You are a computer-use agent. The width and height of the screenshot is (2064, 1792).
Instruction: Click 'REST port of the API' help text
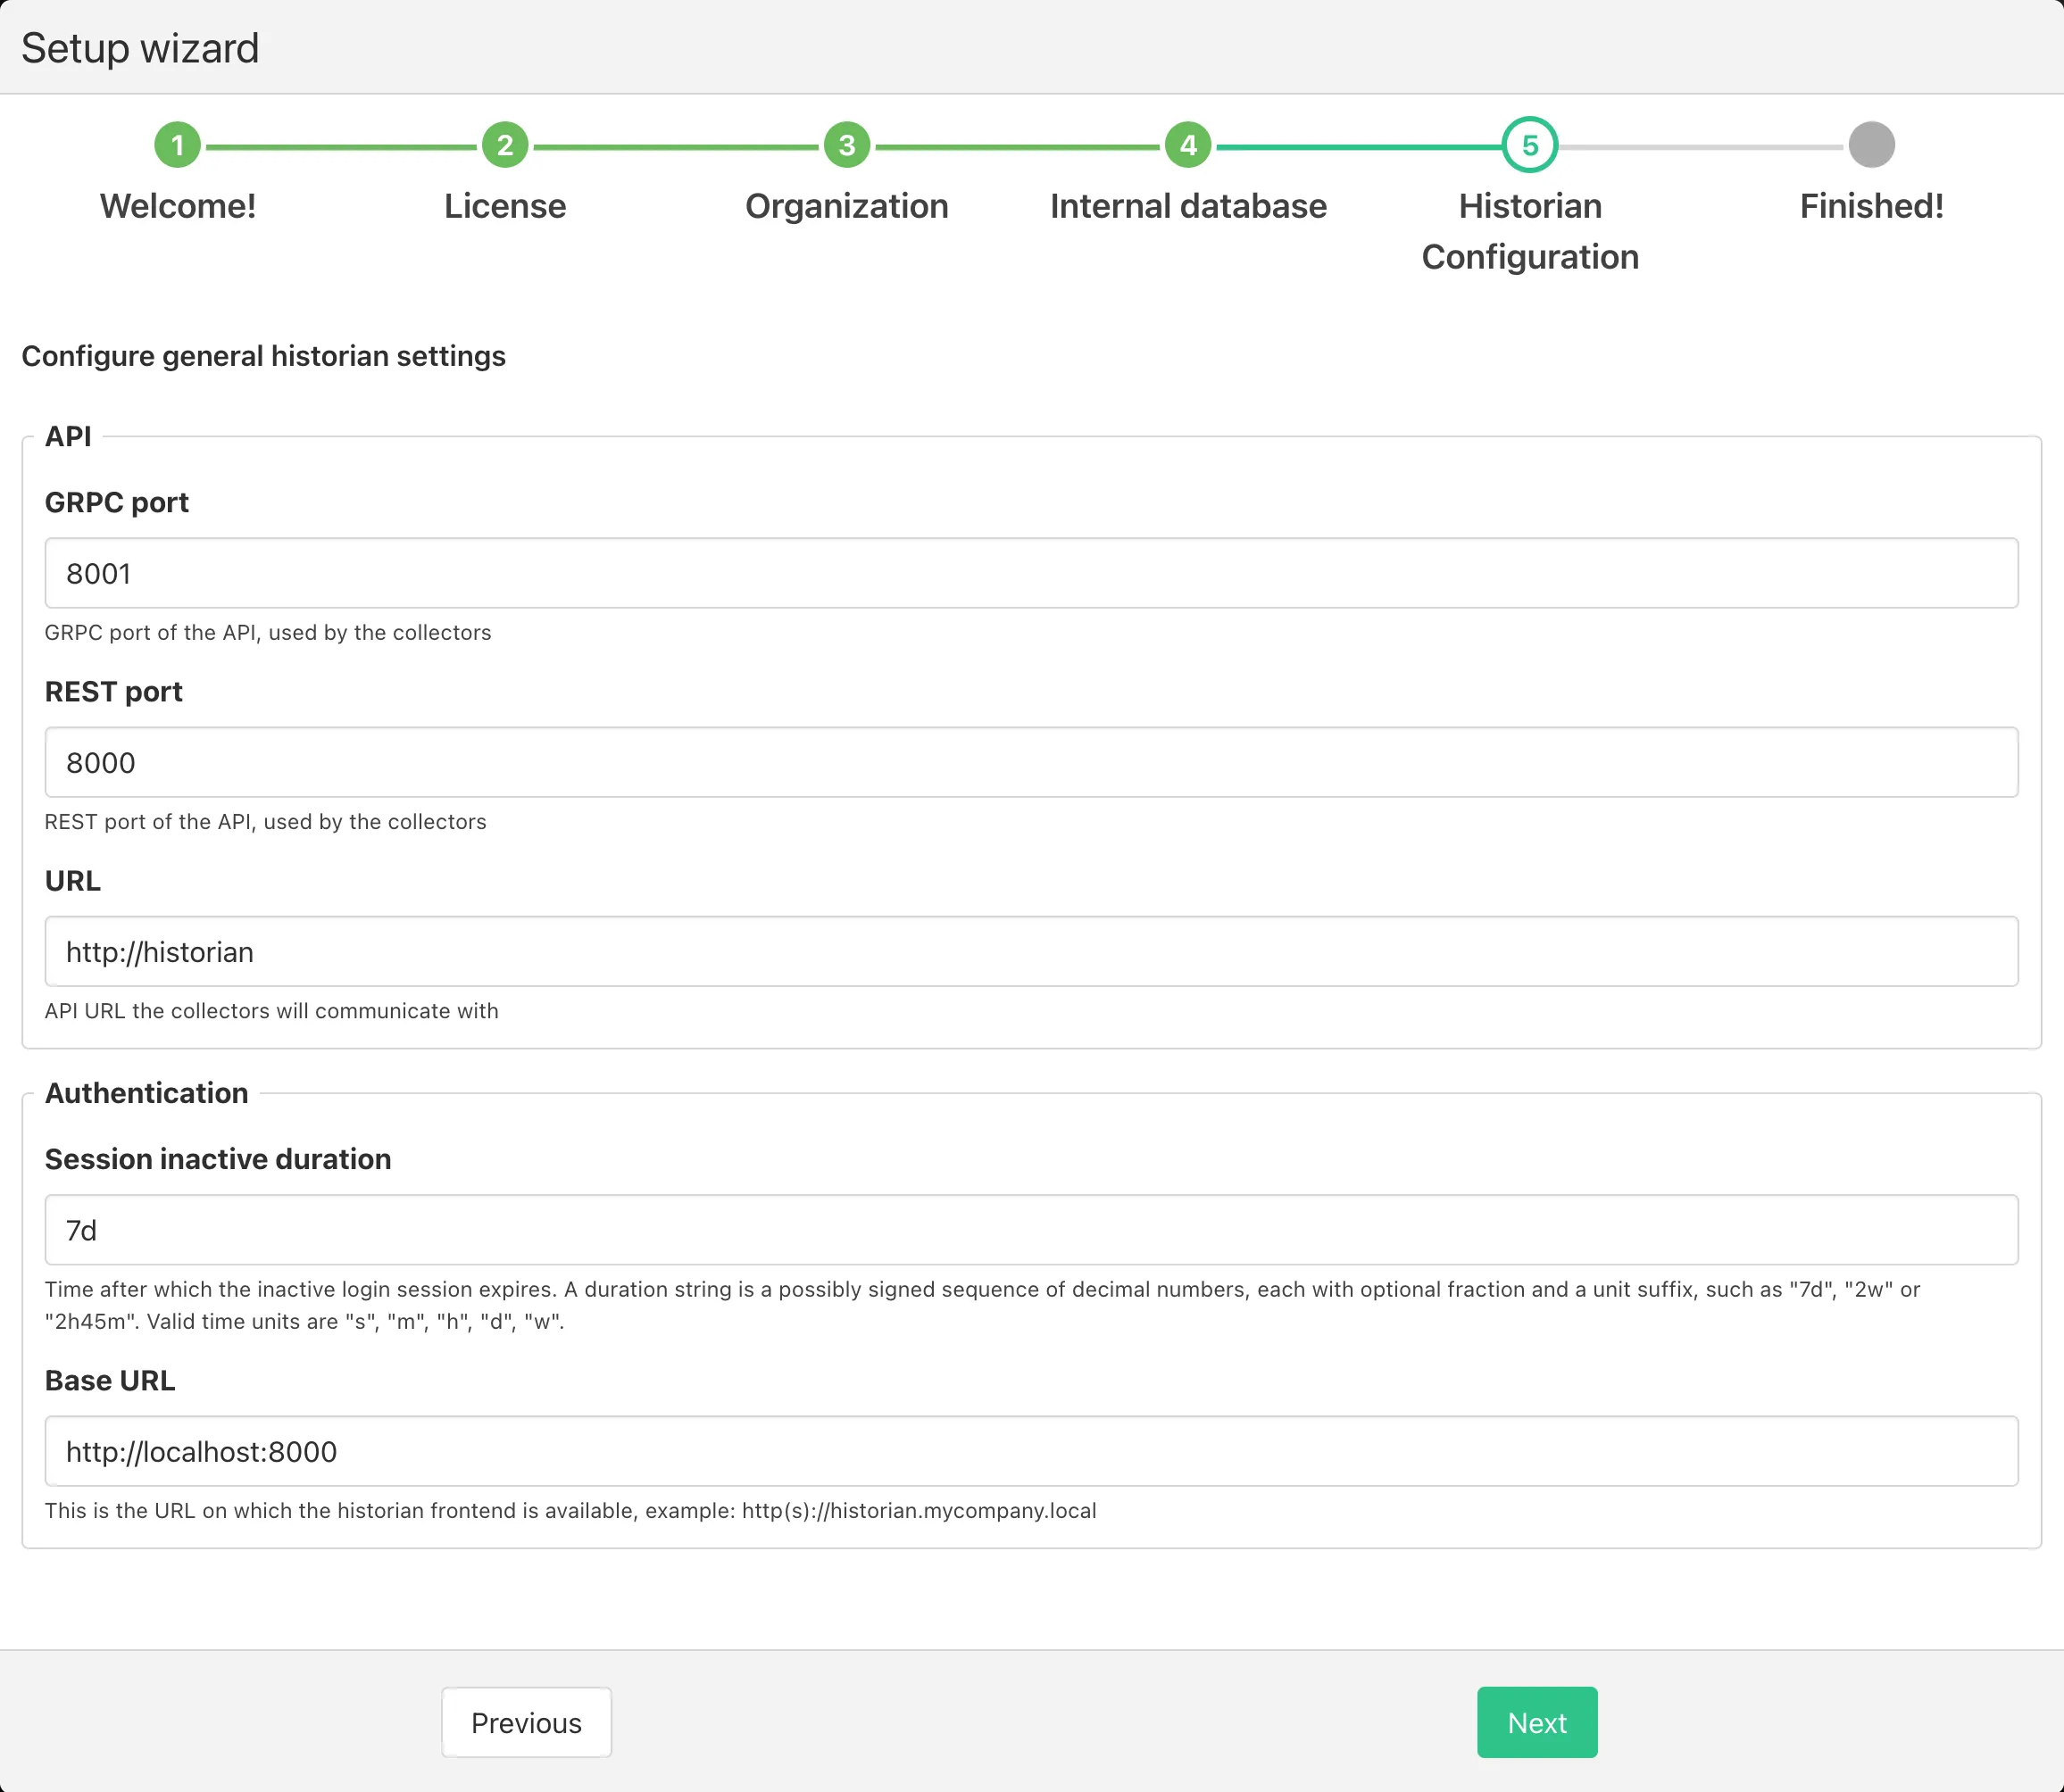265,821
